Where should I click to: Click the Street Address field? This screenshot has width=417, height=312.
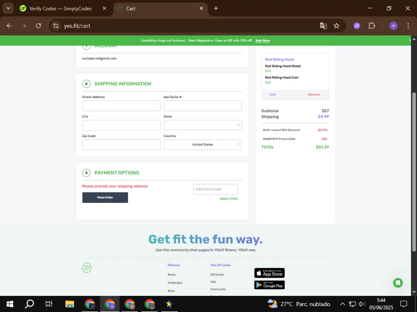click(x=121, y=106)
